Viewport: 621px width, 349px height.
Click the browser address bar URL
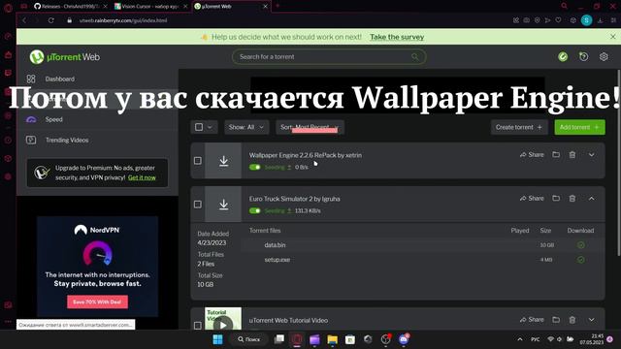[x=123, y=20]
